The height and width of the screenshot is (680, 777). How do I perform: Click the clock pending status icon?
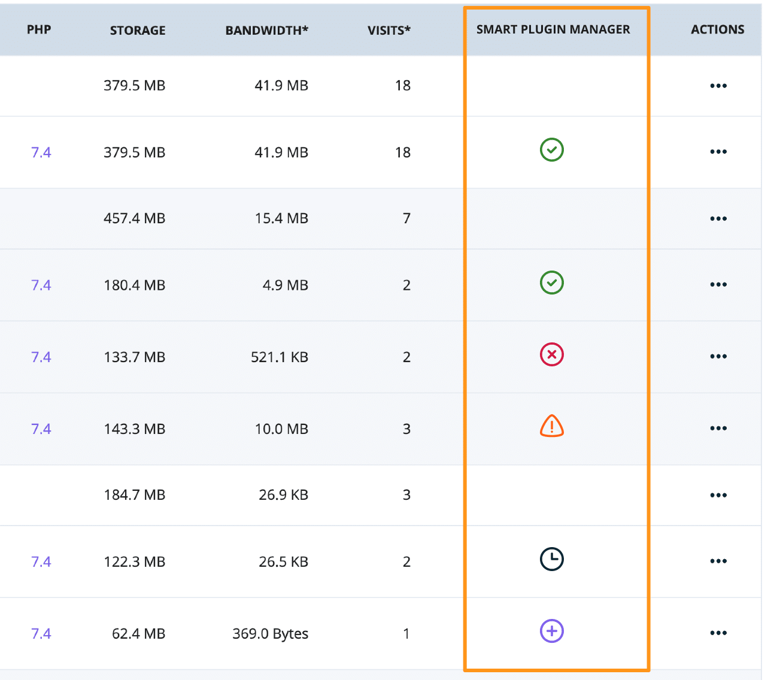[x=551, y=559]
